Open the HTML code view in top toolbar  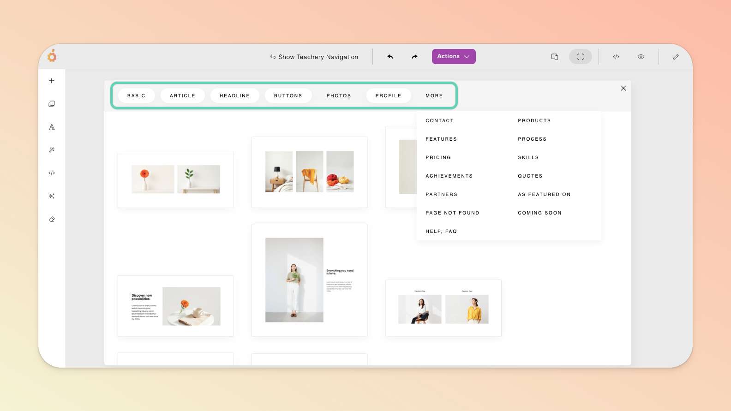[616, 57]
